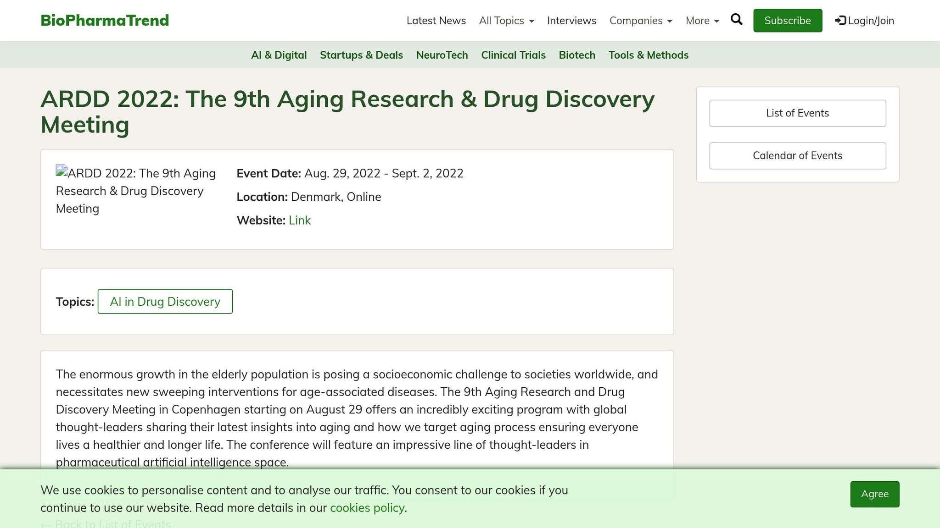The image size is (940, 528).
Task: Click the BioPharmaTrend logo
Action: [x=105, y=20]
